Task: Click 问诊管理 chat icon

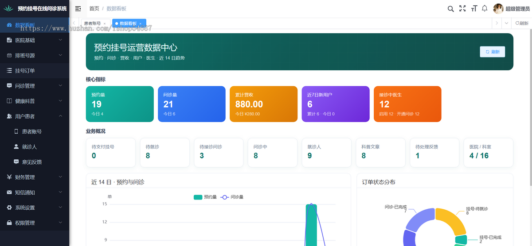Action: click(10, 86)
